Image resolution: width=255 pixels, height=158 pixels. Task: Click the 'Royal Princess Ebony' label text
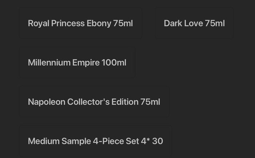[70, 23]
